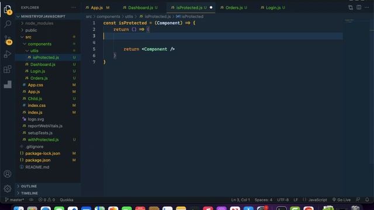Open App.js in the file tree
This screenshot has width=374, height=210.
34,92
